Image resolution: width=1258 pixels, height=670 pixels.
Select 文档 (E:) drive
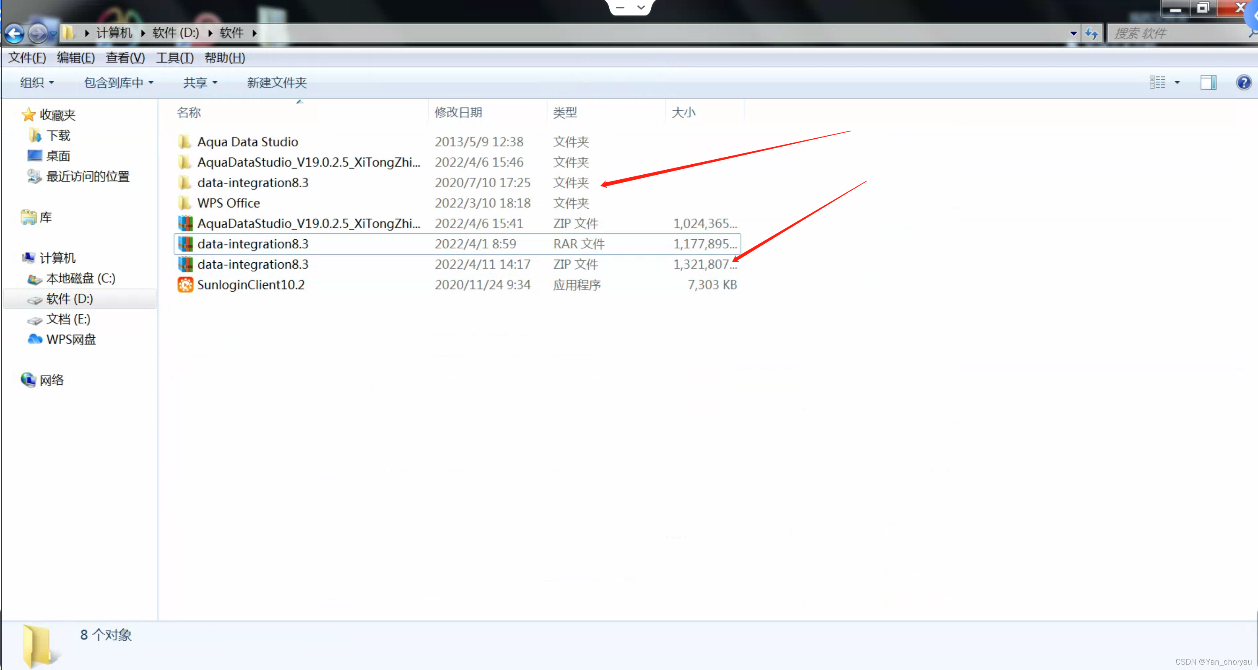click(68, 319)
